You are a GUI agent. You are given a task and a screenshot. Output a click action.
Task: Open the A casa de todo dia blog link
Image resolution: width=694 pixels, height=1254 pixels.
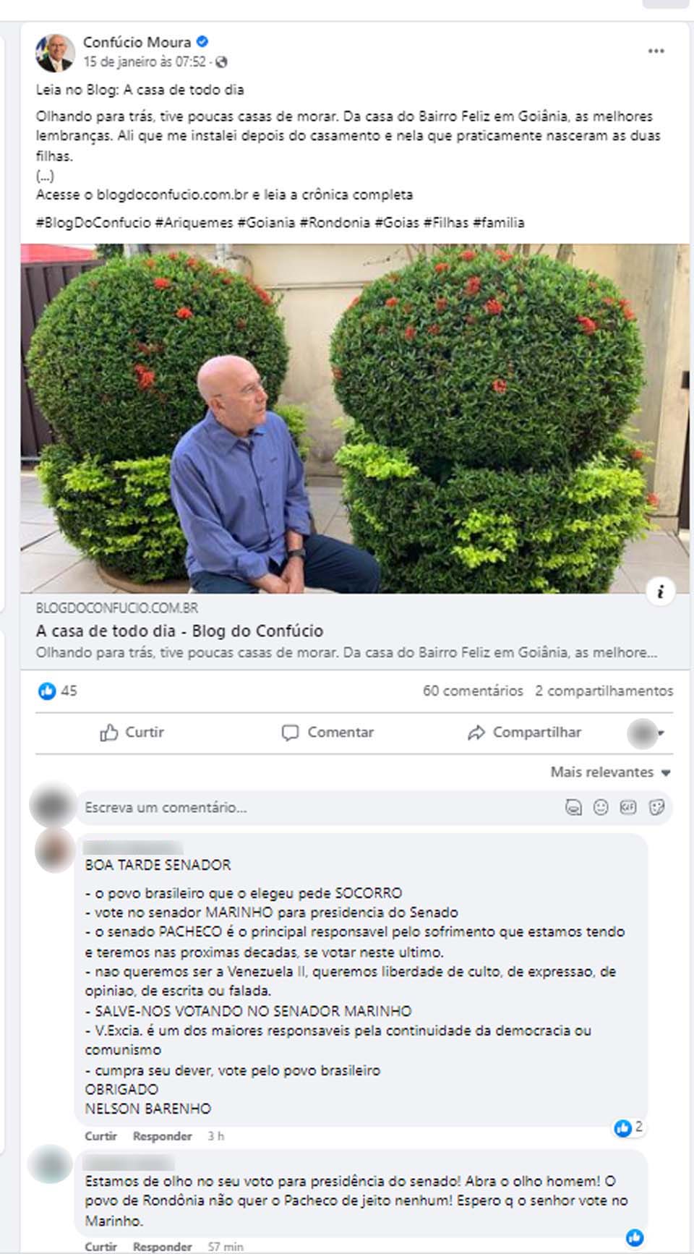click(x=179, y=631)
